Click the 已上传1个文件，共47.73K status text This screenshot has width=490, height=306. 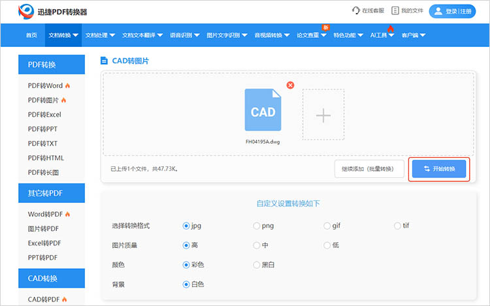(x=144, y=169)
